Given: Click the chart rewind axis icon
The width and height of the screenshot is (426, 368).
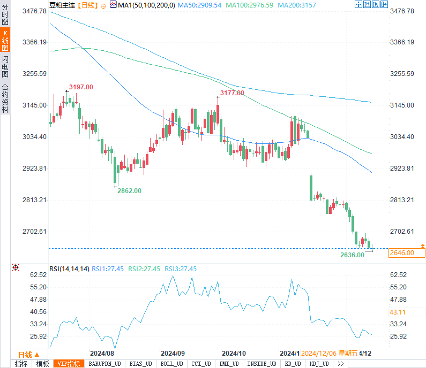Looking at the screenshot, I should [367, 4].
